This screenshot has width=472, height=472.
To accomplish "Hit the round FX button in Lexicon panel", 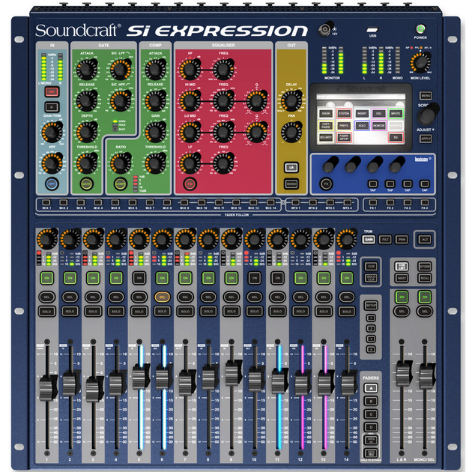I will [326, 184].
